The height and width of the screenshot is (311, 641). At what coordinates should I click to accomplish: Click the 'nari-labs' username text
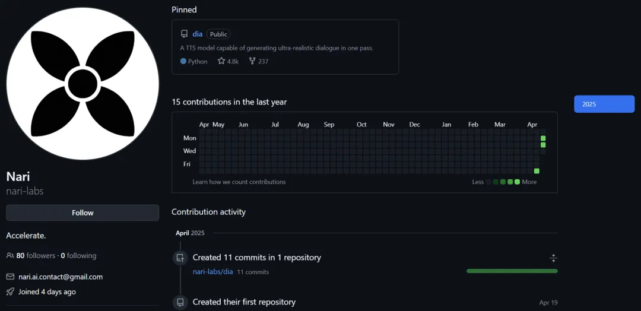pos(25,191)
